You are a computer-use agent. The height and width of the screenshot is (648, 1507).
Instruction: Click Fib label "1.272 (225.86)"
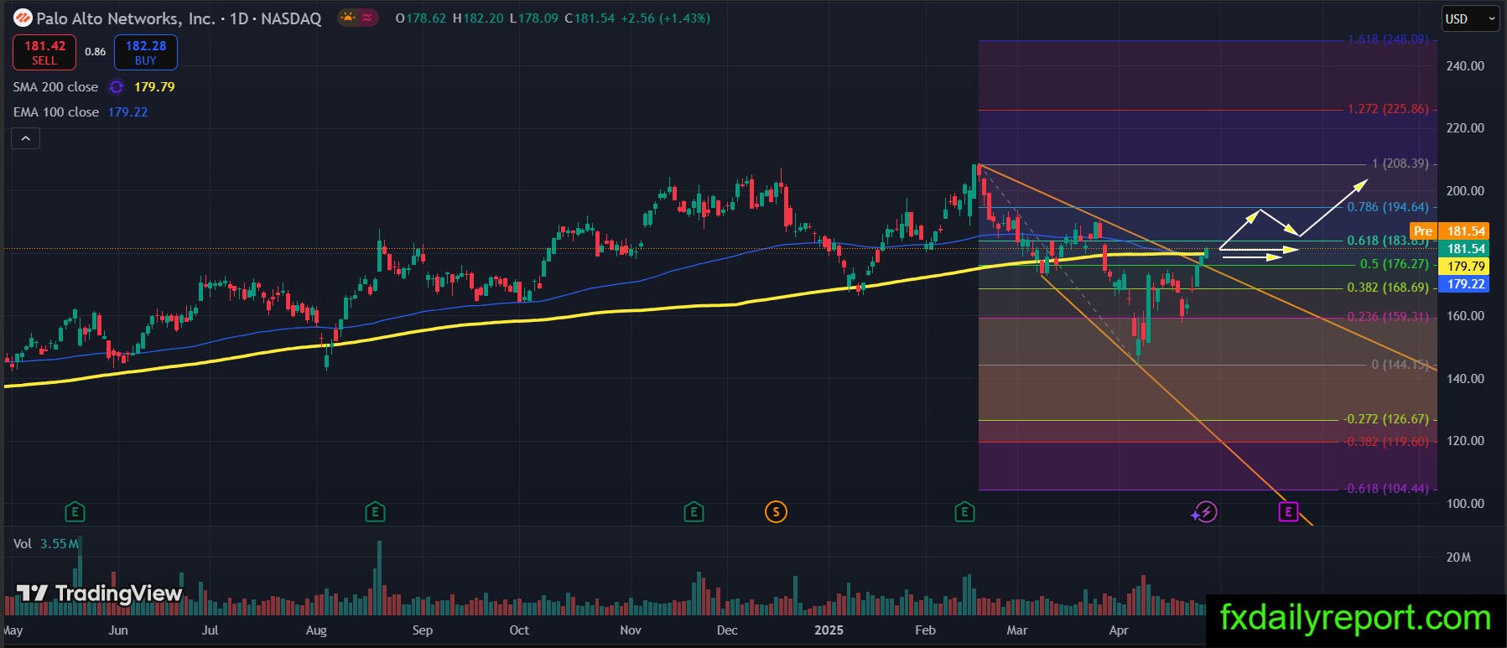[x=1388, y=109]
